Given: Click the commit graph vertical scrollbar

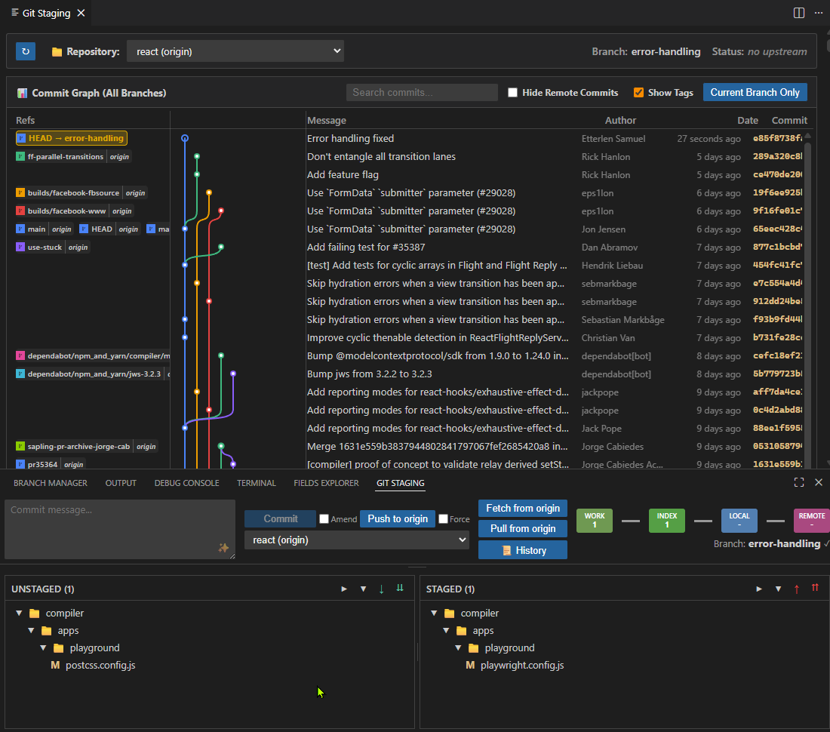Looking at the screenshot, I should point(808,299).
